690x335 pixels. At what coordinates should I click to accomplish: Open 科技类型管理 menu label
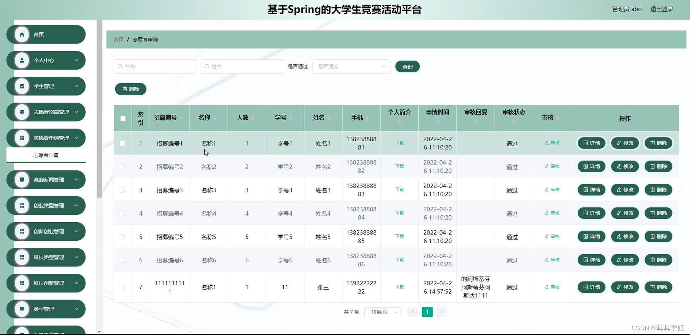49,257
